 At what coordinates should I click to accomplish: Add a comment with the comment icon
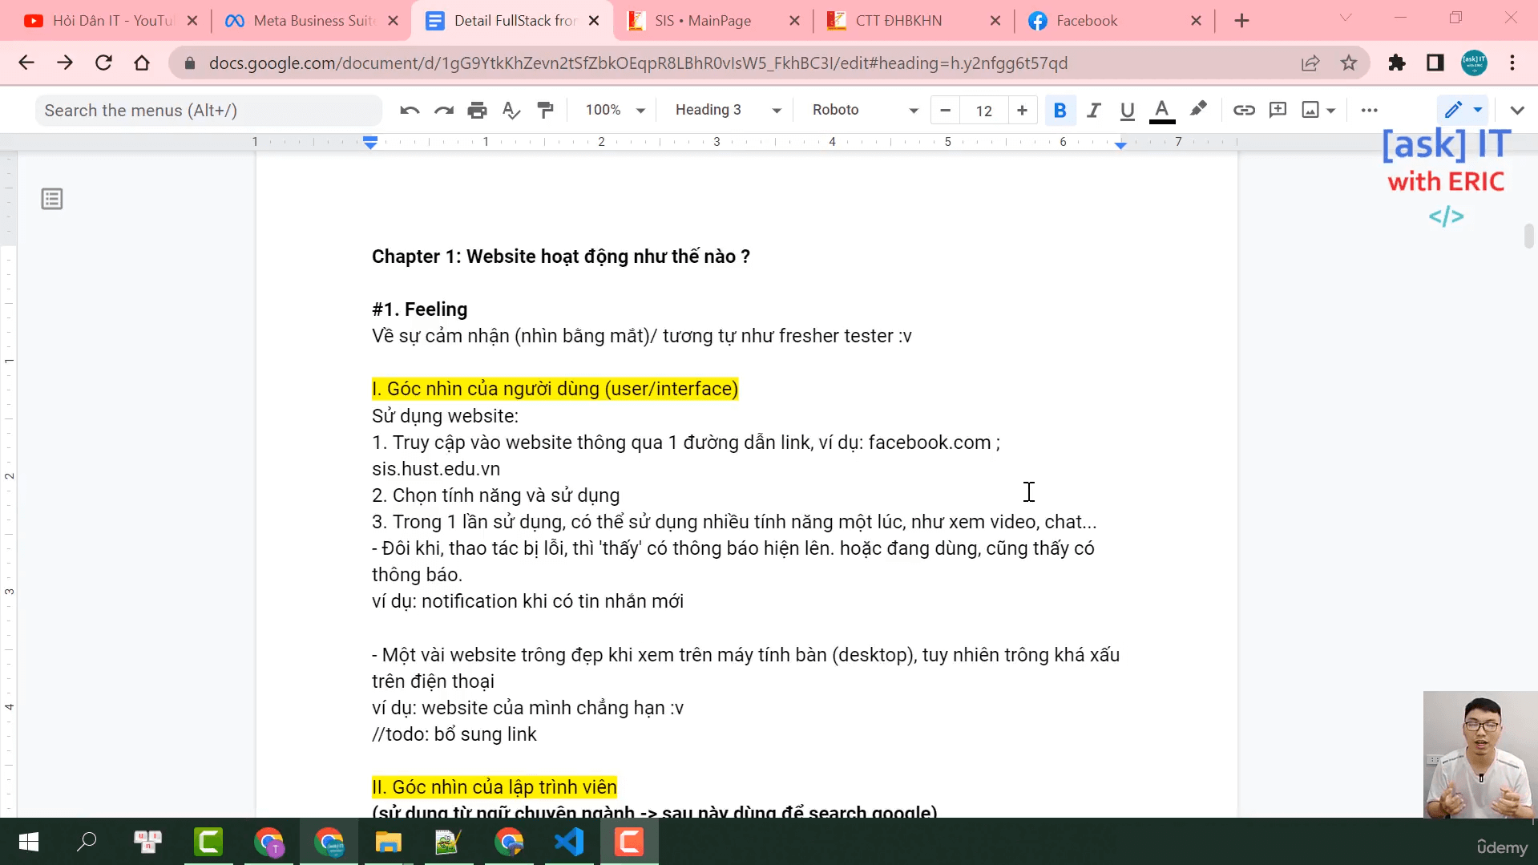pos(1278,111)
